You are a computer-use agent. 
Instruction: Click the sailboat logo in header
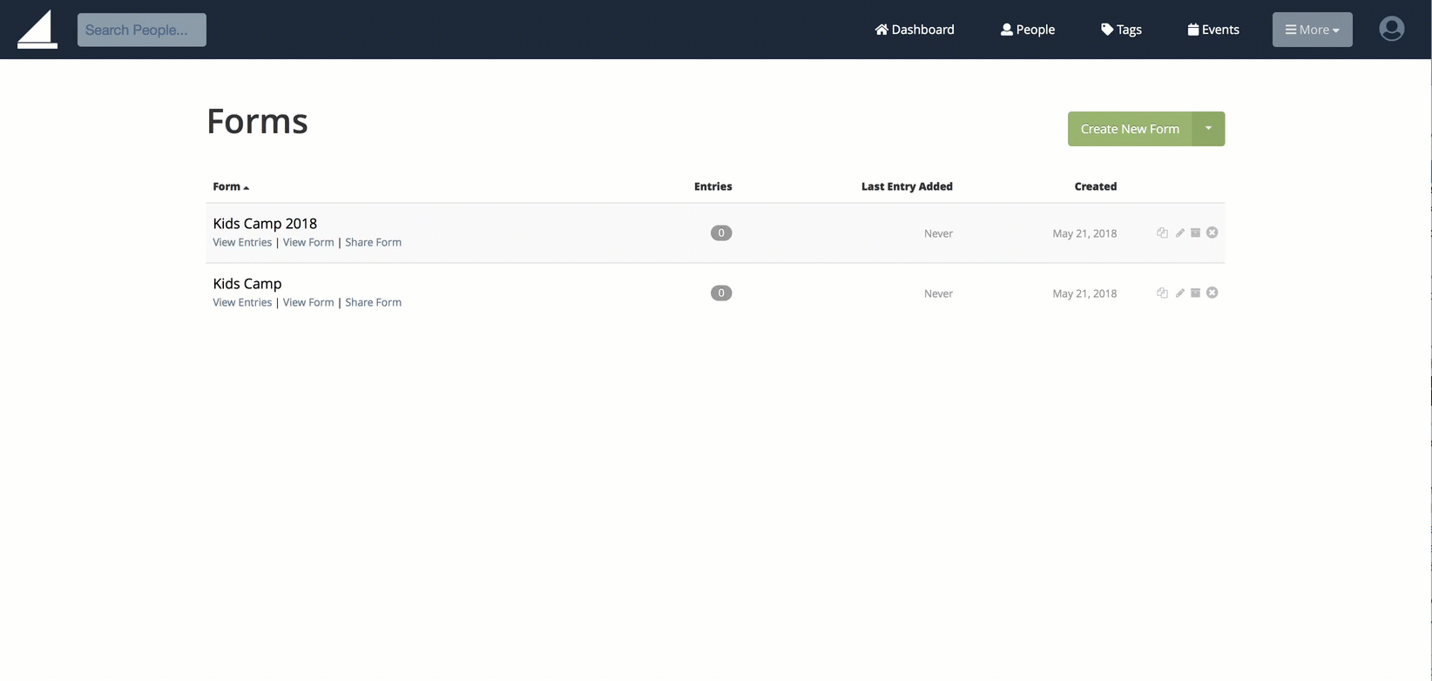point(37,30)
